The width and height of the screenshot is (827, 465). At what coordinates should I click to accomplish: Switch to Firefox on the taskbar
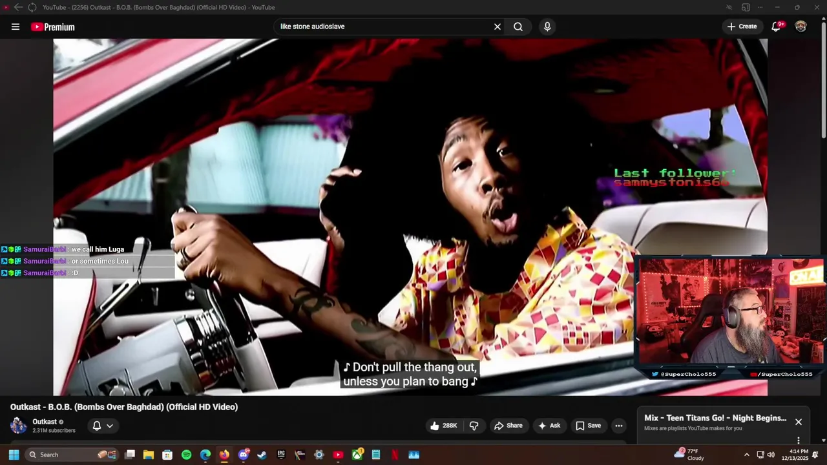(x=224, y=455)
